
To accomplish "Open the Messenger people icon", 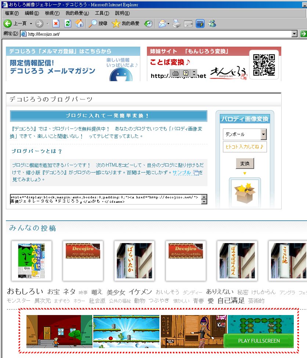I will click(x=212, y=23).
